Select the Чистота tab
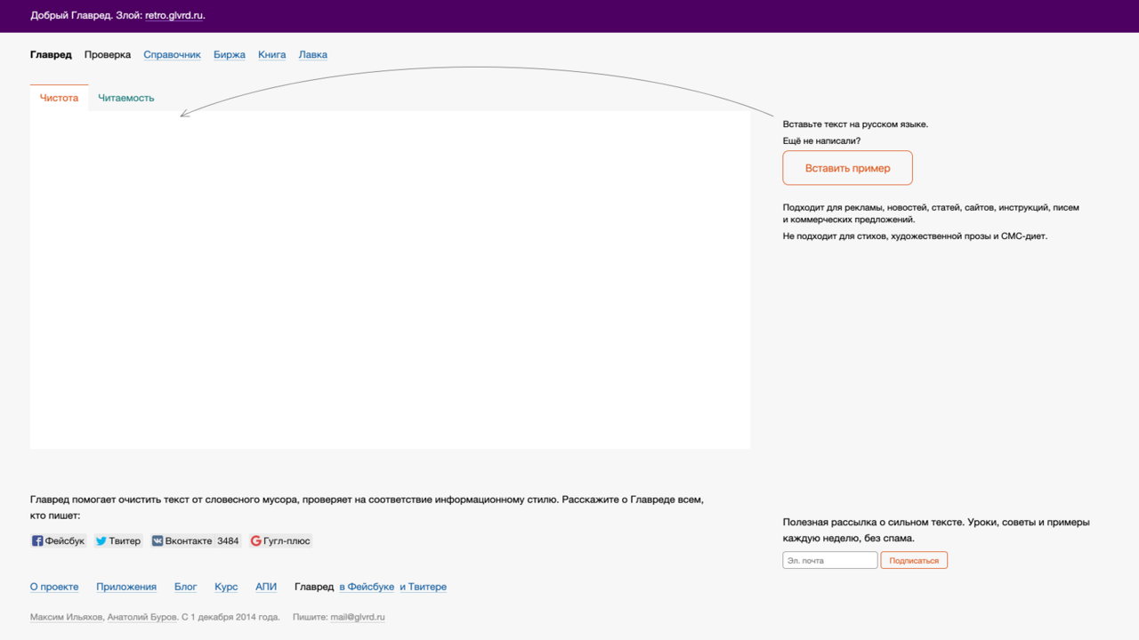The width and height of the screenshot is (1139, 640). coord(59,98)
